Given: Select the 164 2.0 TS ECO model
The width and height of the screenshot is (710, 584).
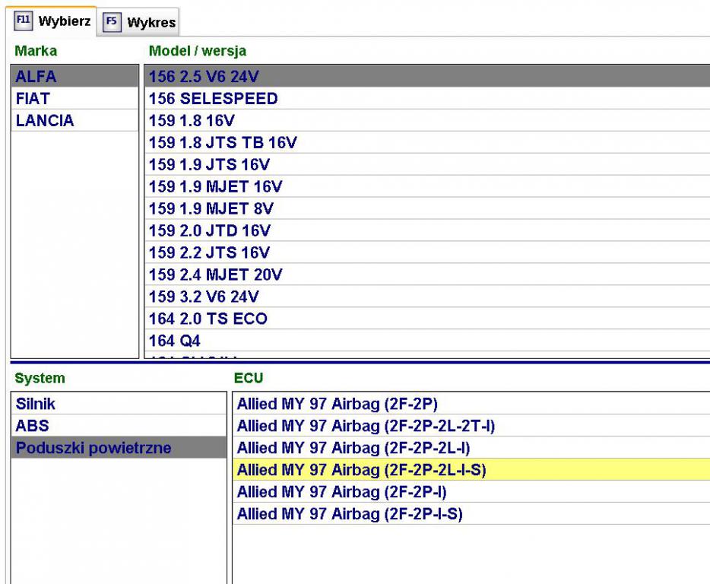Looking at the screenshot, I should click(x=427, y=319).
